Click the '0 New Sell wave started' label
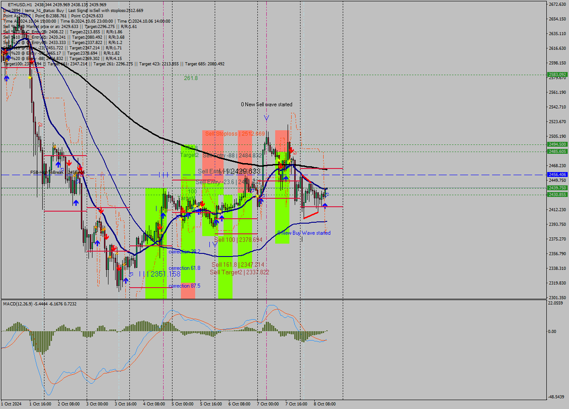Viewport: 569px width, 409px height. tap(267, 104)
